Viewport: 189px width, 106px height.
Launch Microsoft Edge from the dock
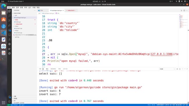(x=3, y=6)
